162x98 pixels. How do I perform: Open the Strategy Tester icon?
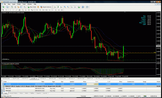tap(25, 7)
